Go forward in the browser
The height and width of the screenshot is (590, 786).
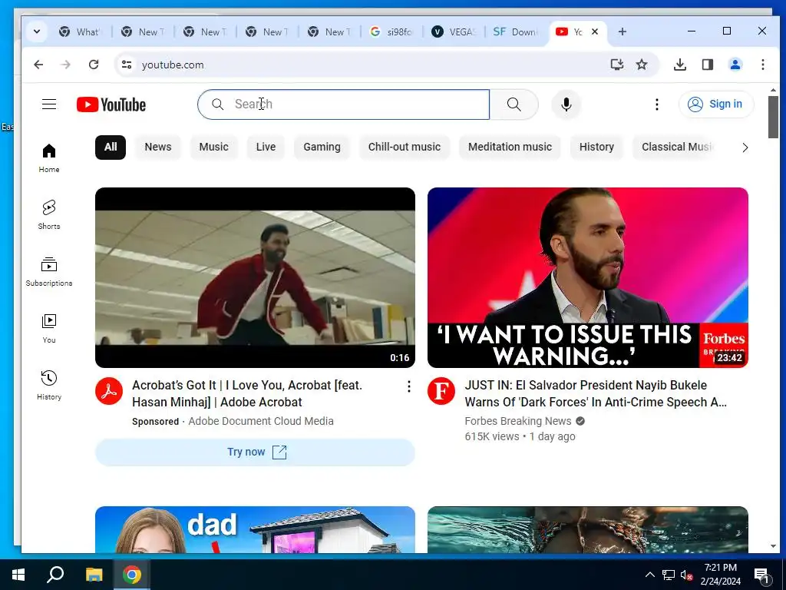tap(66, 65)
